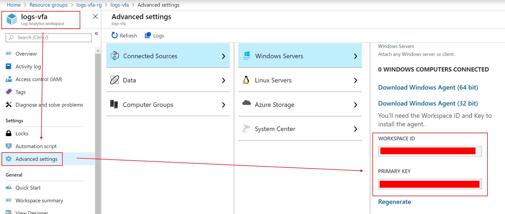Viewport: 505px width, 214px height.
Task: Open the Overview menu item
Action: click(26, 54)
